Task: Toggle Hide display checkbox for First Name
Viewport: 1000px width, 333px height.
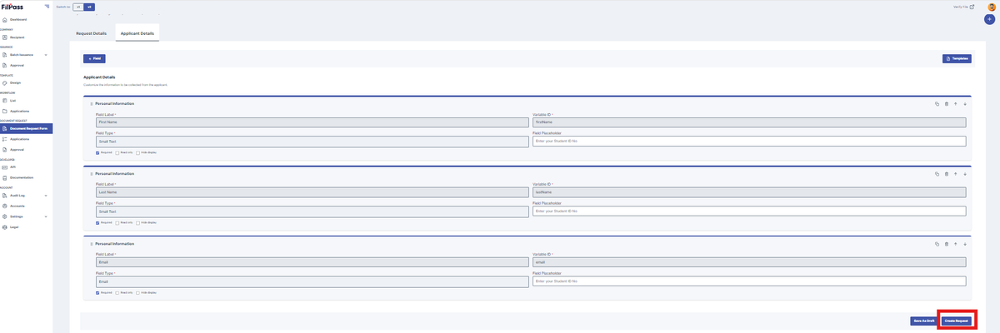Action: (x=138, y=152)
